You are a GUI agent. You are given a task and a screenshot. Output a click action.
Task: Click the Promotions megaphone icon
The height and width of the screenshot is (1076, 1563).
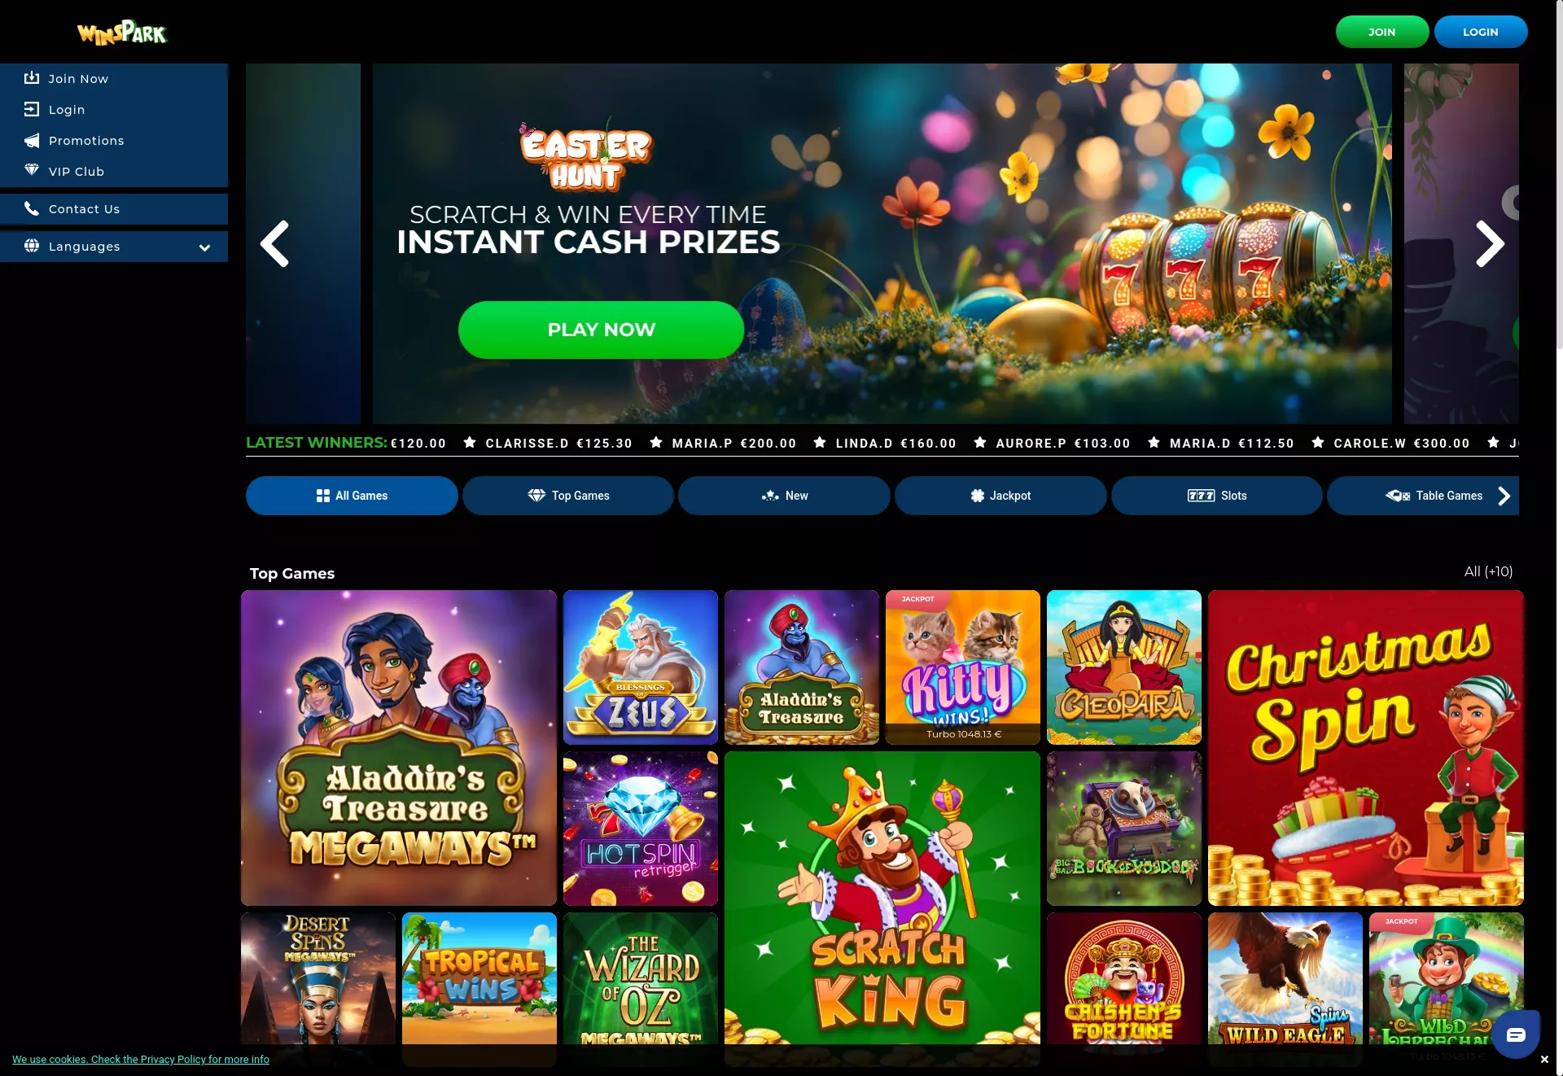click(x=32, y=140)
